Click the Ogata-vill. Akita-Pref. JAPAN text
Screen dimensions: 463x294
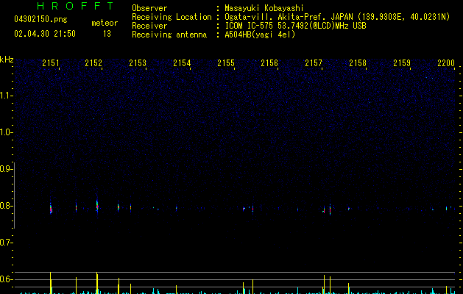coord(289,17)
